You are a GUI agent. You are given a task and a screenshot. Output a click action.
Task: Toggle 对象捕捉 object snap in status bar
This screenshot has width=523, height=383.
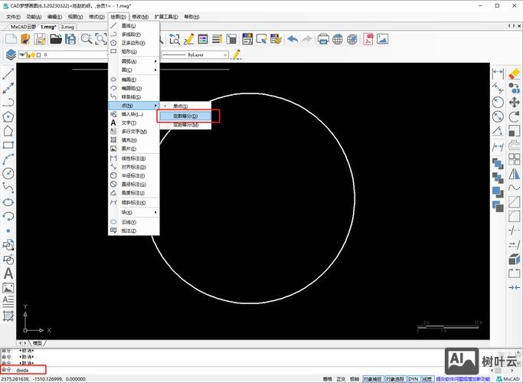coord(371,378)
